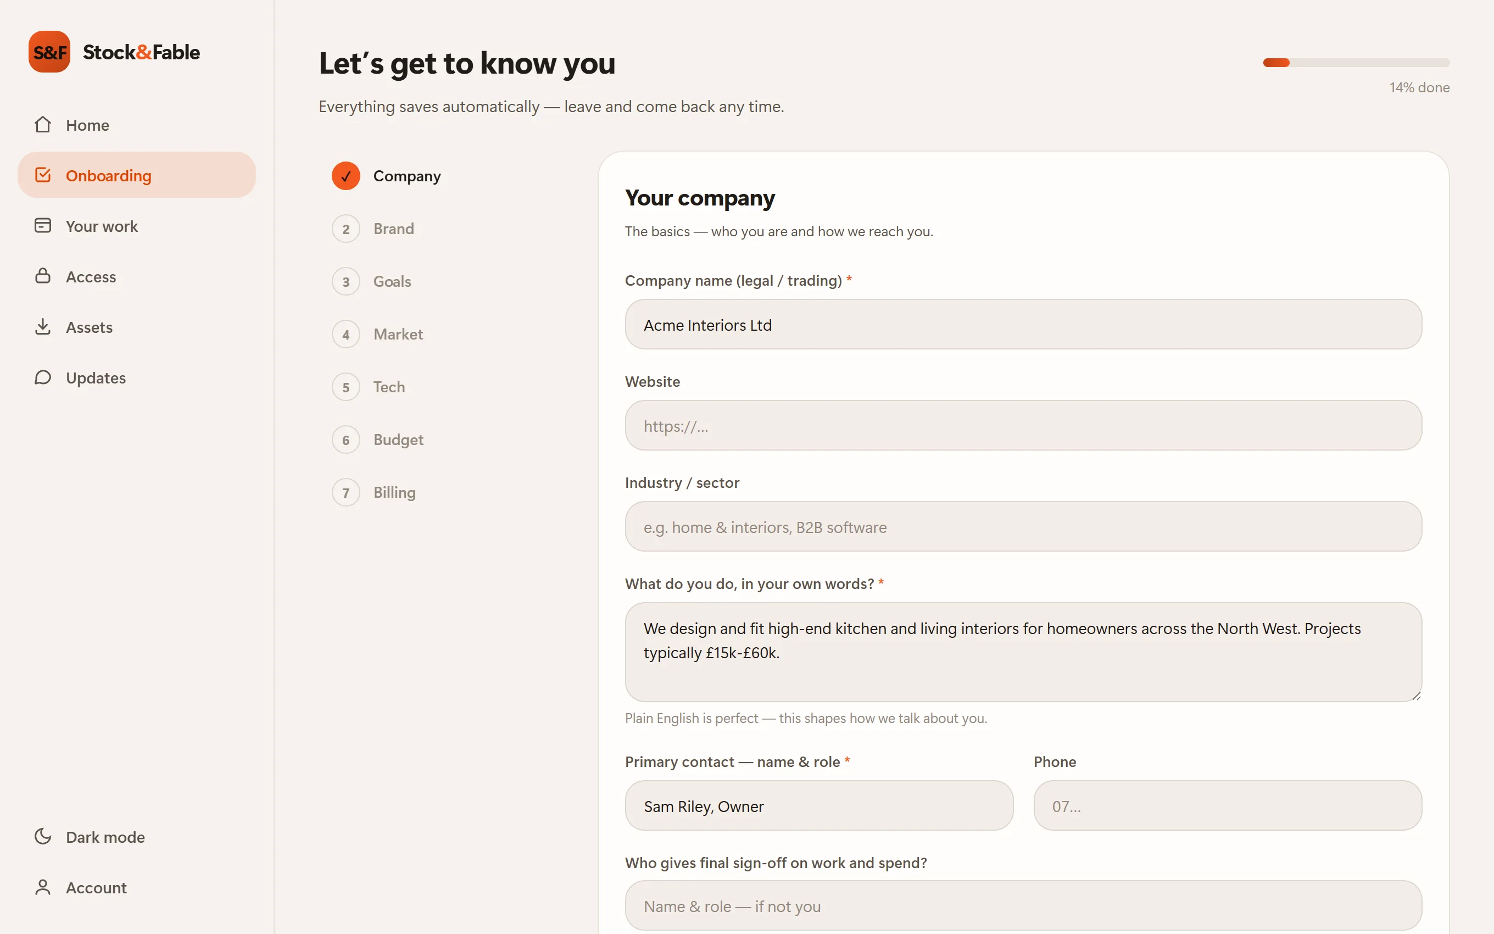Jump to the Market step

coord(398,334)
